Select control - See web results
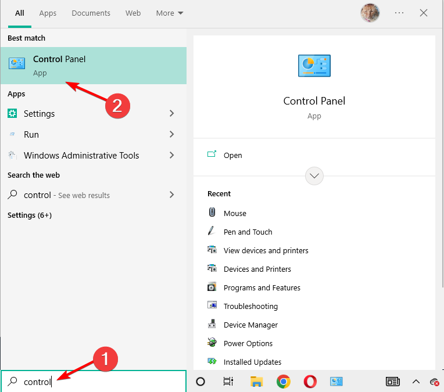This screenshot has height=392, width=444. pos(94,195)
